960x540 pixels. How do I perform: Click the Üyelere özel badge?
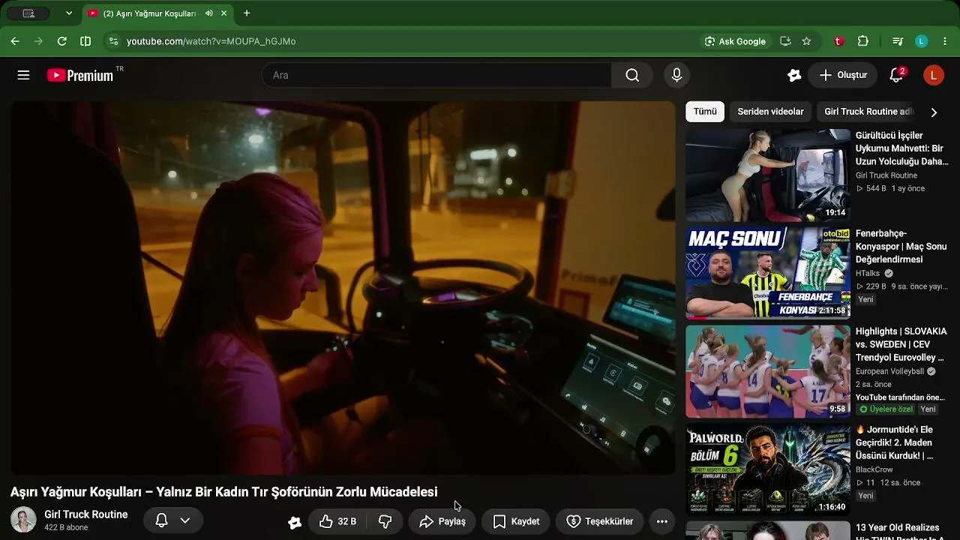(x=886, y=409)
